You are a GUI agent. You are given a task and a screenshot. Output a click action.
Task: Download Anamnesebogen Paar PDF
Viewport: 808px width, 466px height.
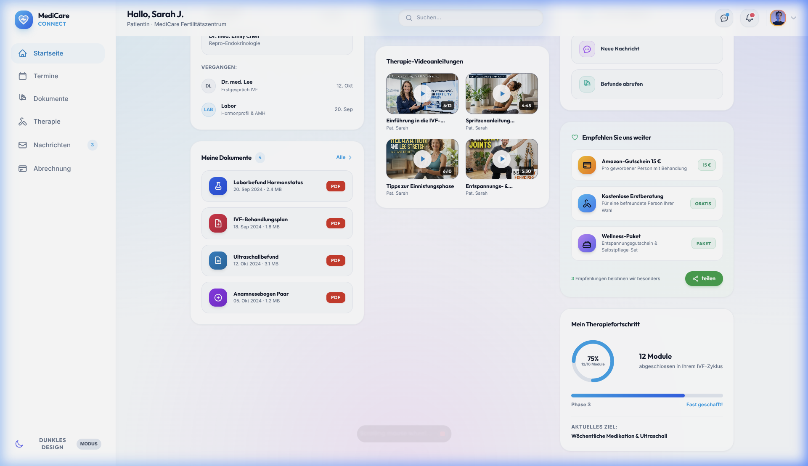[336, 297]
